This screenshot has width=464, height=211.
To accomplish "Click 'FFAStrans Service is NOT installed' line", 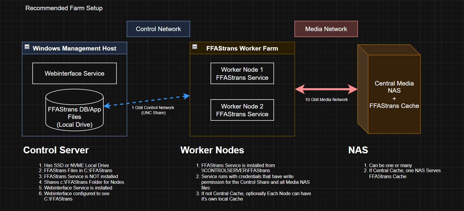I will coord(81,176).
